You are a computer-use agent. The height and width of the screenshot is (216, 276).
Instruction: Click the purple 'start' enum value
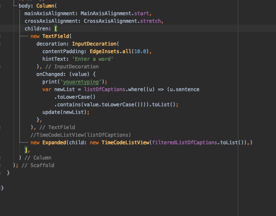point(141,13)
